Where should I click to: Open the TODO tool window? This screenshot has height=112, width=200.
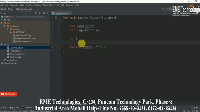click(x=14, y=108)
